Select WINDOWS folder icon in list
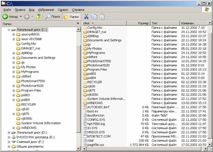Image resolution: width=213 pixels, height=152 pixels. point(85,103)
